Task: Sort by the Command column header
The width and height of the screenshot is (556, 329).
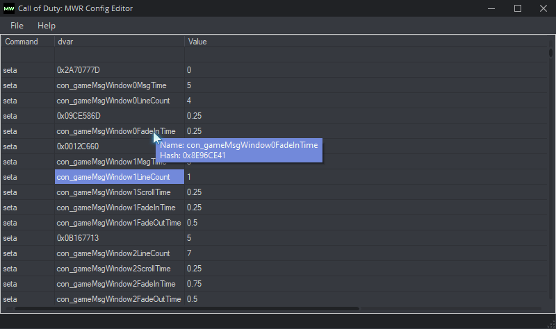Action: 28,42
